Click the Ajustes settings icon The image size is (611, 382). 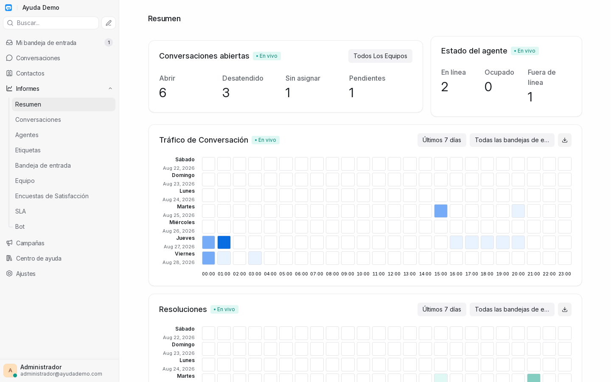coord(9,273)
